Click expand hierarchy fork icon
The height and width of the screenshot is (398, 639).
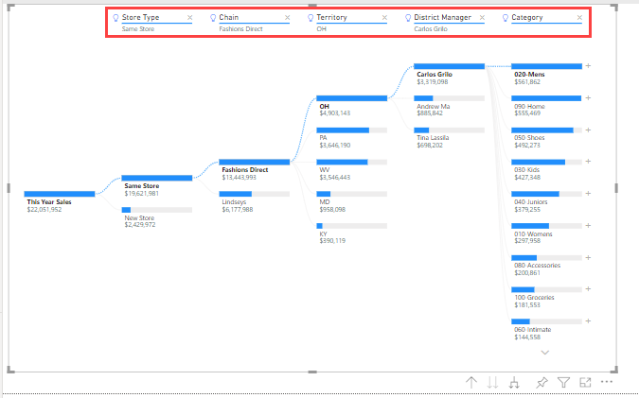click(x=514, y=382)
